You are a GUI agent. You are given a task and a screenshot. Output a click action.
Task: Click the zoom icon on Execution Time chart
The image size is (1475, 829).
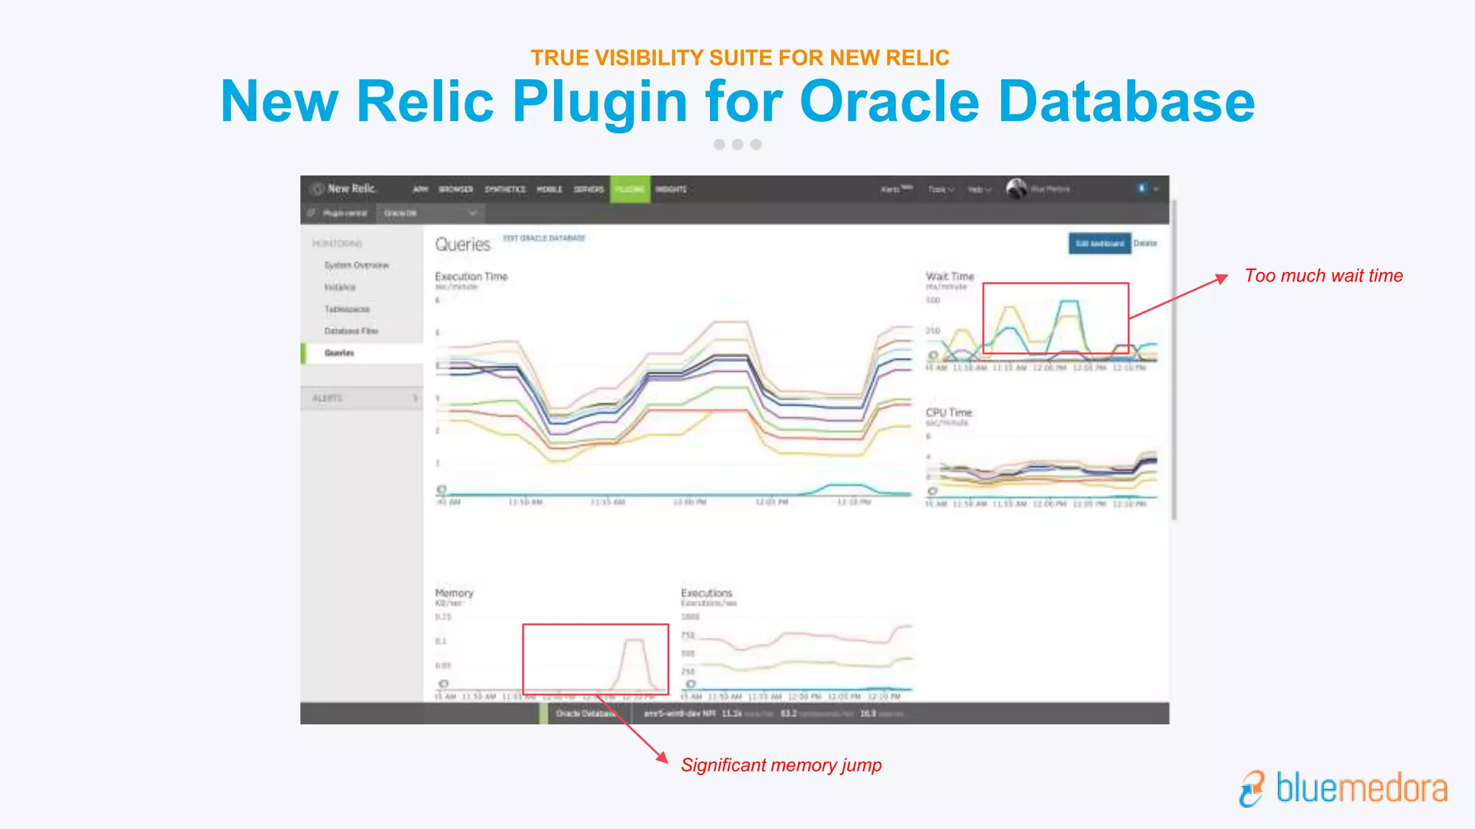pyautogui.click(x=441, y=489)
